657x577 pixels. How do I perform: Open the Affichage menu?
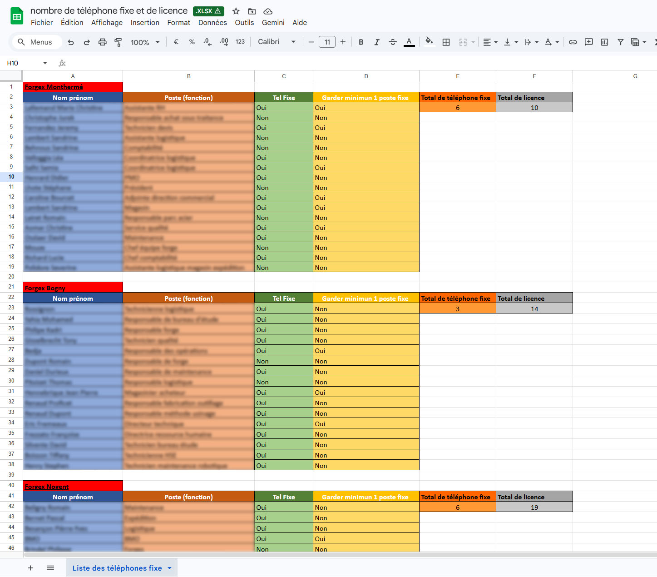click(x=107, y=23)
